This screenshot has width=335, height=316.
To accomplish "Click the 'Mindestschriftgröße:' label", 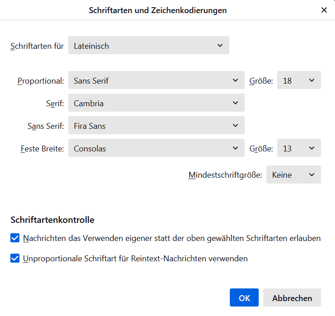I will [225, 175].
